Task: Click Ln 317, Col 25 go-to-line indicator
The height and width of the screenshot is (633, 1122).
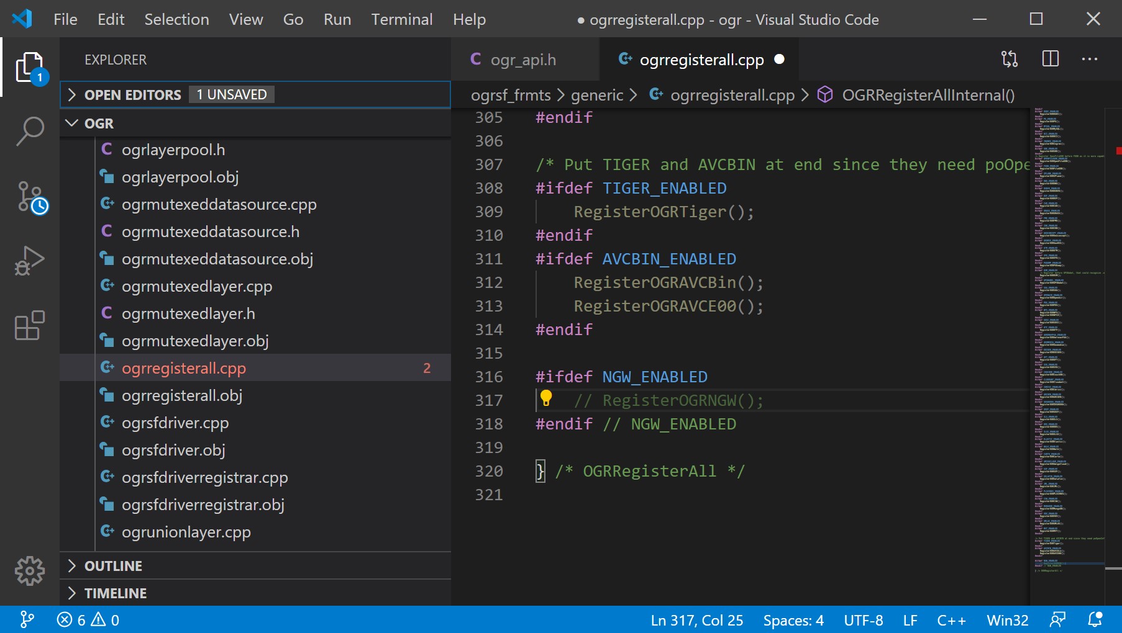Action: (696, 620)
